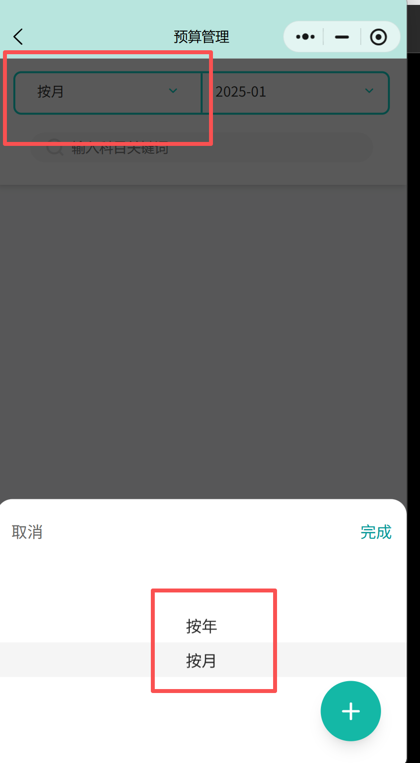Open the three-dot more options menu

pyautogui.click(x=305, y=37)
